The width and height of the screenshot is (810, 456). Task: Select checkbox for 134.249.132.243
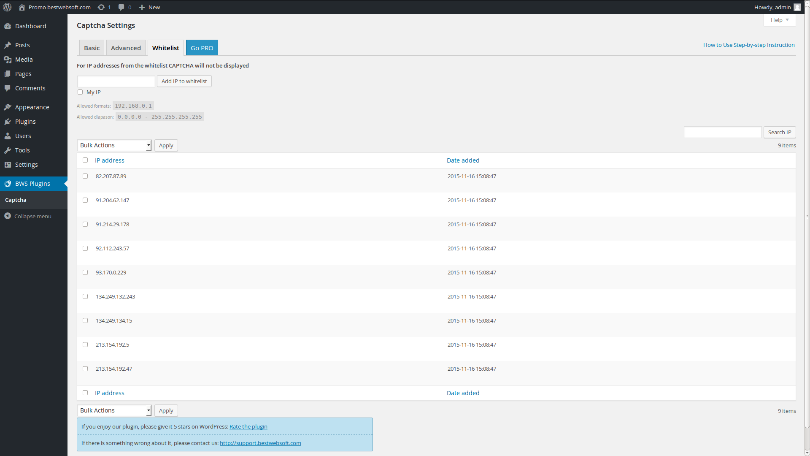(85, 296)
